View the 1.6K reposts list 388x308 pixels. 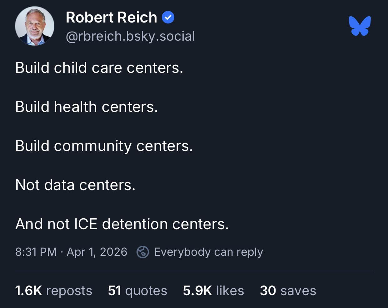(53, 290)
